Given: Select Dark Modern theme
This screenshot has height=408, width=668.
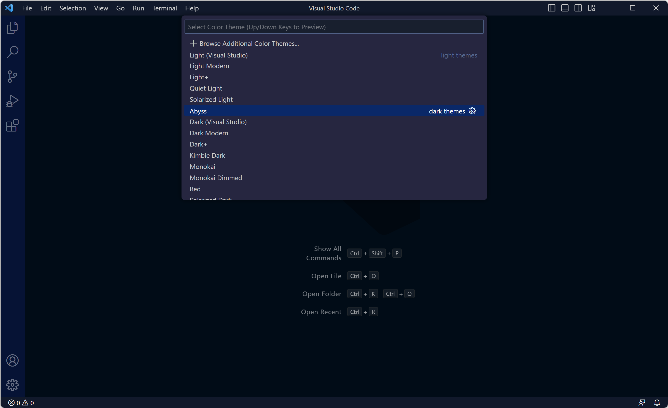Looking at the screenshot, I should tap(209, 133).
